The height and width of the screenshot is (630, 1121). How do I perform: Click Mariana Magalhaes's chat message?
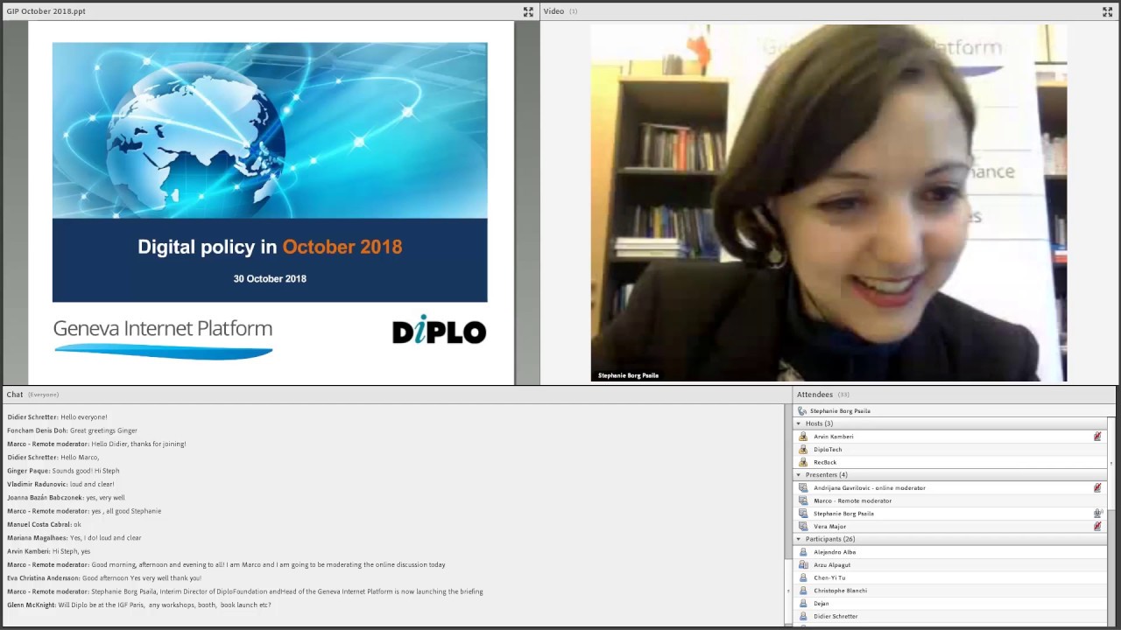pyautogui.click(x=74, y=538)
